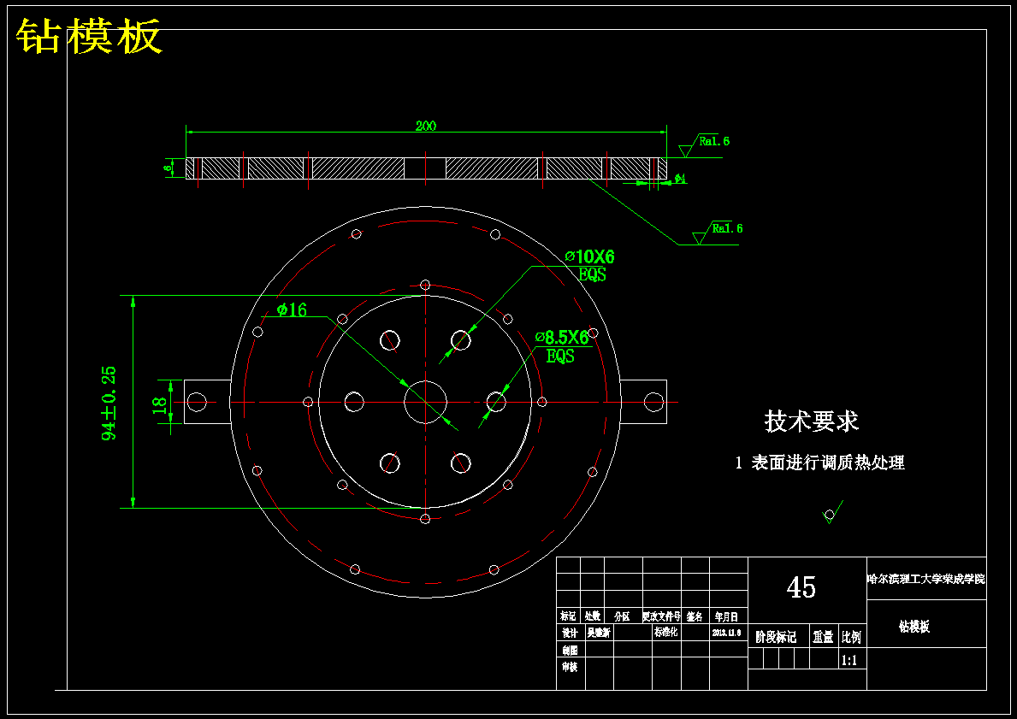Select the '制图' row label
The height and width of the screenshot is (719, 1017).
(570, 651)
